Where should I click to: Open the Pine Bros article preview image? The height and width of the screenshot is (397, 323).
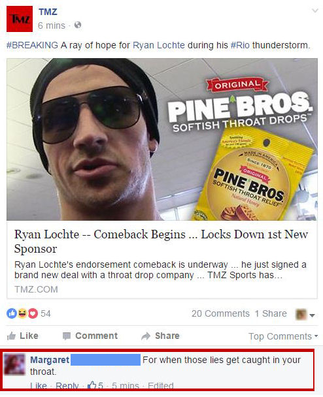[x=162, y=139]
